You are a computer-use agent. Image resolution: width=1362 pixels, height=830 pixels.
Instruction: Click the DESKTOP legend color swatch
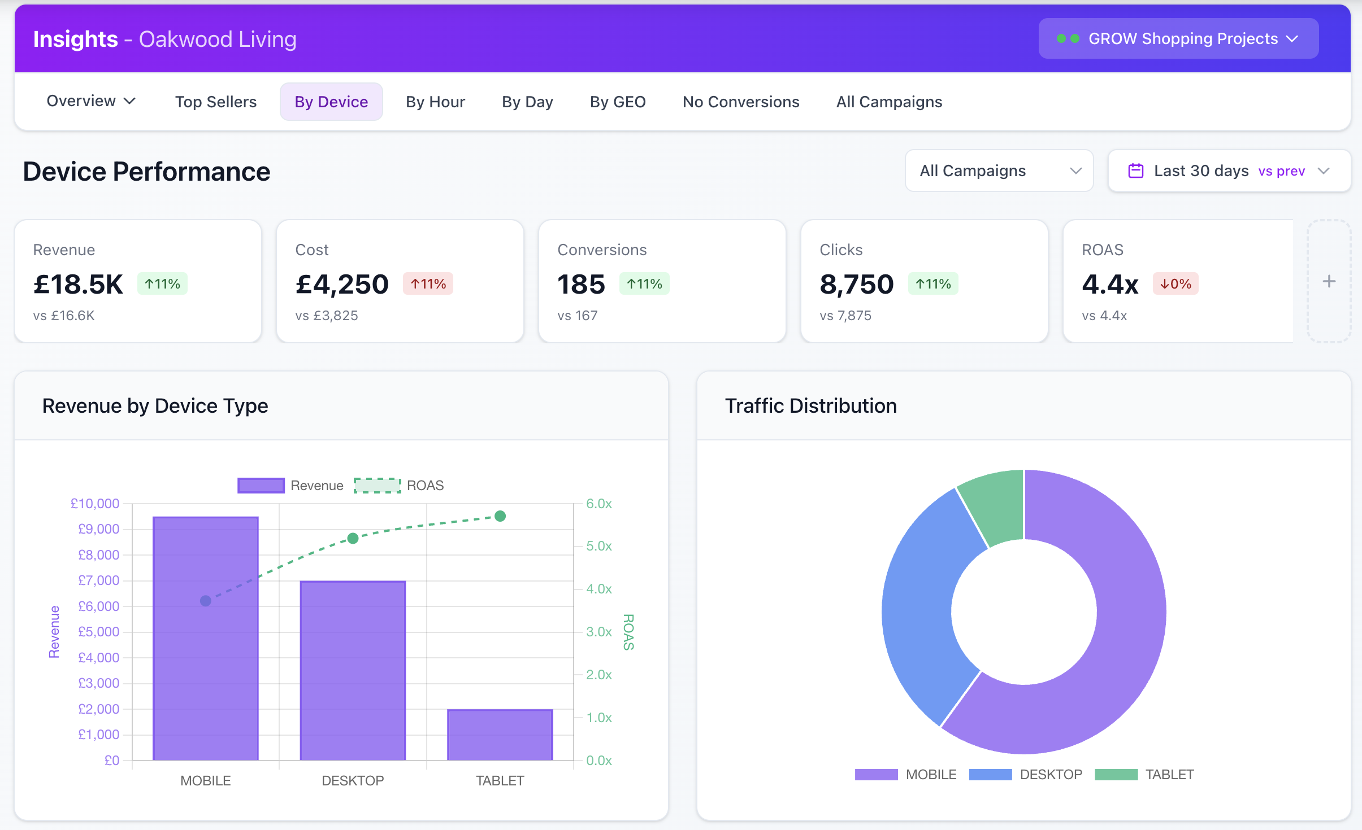(x=990, y=775)
